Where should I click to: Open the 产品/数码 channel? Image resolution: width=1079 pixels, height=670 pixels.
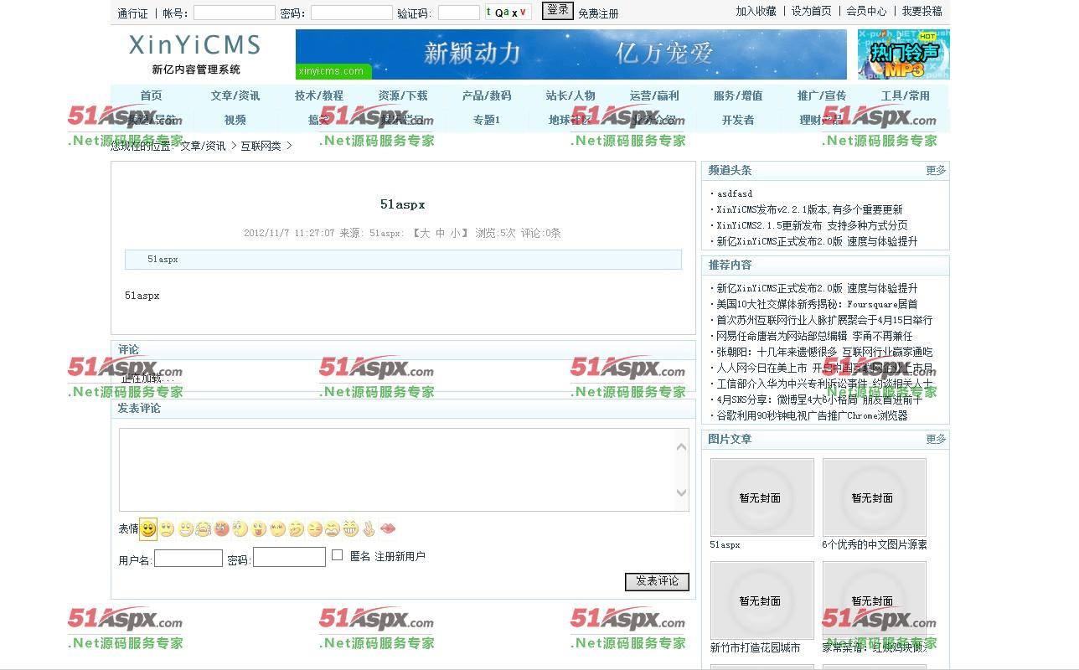(x=487, y=95)
